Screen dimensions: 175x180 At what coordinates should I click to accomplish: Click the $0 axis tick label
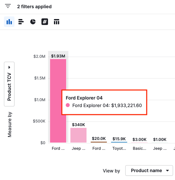click(43, 143)
